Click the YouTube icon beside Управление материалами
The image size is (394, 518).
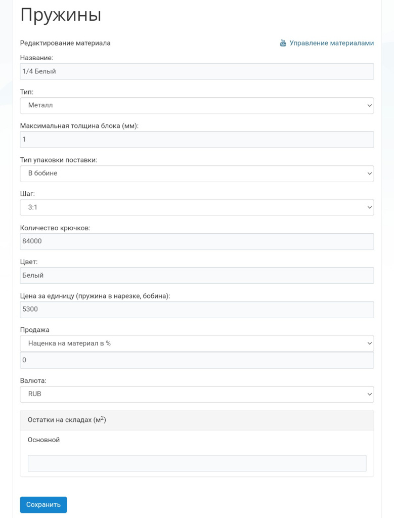283,44
